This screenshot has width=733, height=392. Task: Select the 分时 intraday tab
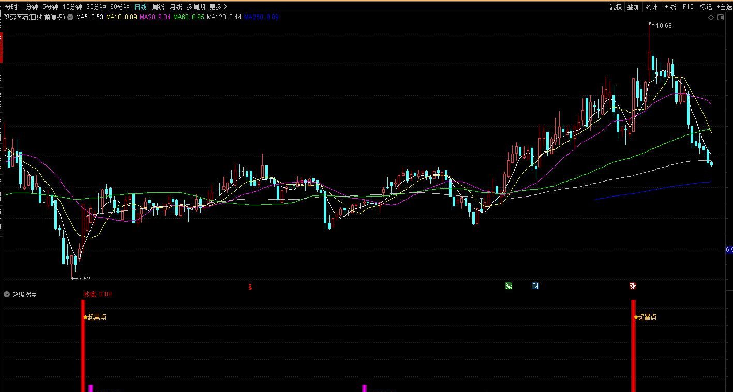click(11, 7)
